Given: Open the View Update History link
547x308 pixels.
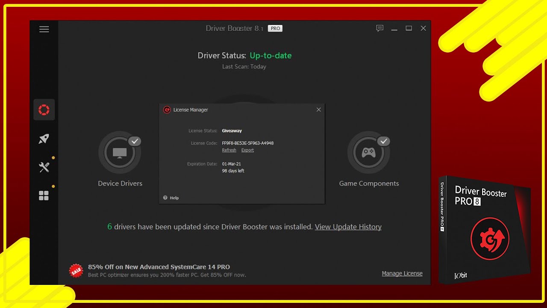Looking at the screenshot, I should [348, 227].
